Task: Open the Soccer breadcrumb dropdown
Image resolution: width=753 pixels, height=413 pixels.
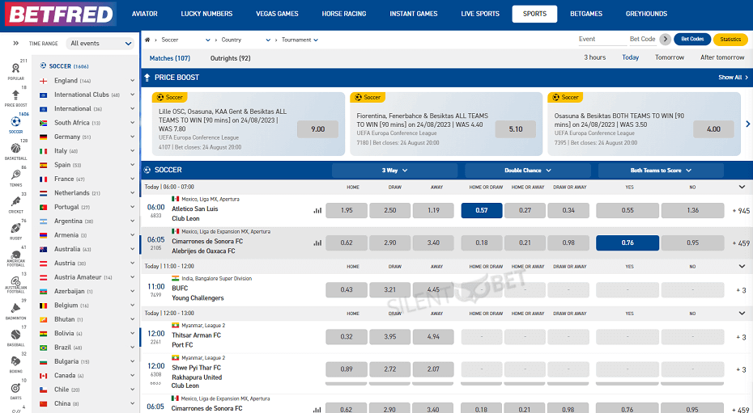Action: (186, 40)
